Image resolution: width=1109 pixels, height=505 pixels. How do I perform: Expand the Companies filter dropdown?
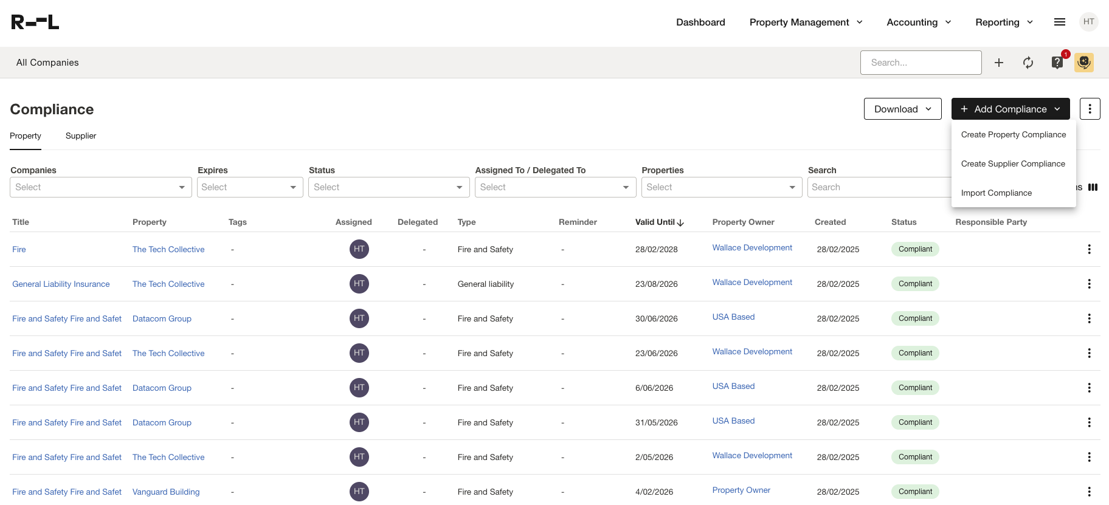tap(100, 187)
